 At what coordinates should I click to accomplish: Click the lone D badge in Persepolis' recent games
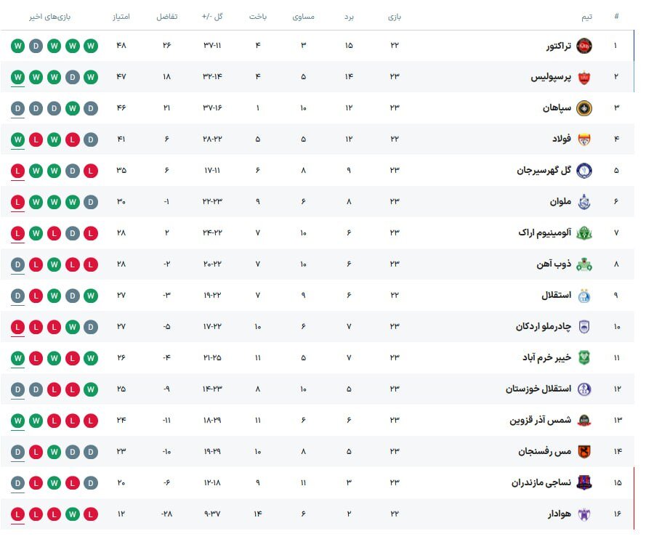[72, 78]
